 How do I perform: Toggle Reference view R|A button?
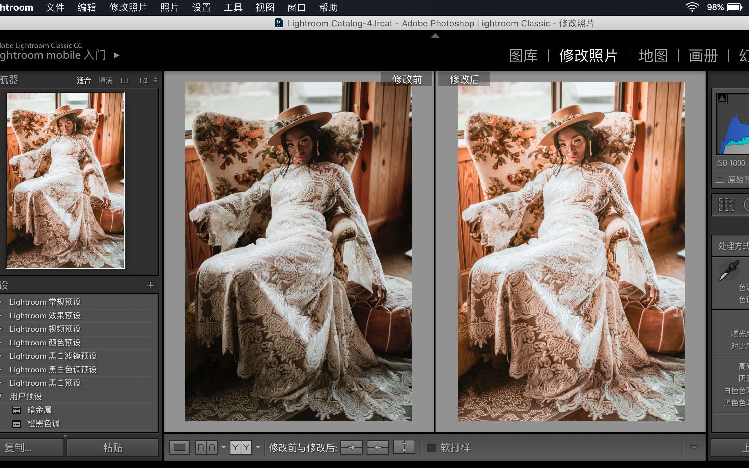coord(206,447)
